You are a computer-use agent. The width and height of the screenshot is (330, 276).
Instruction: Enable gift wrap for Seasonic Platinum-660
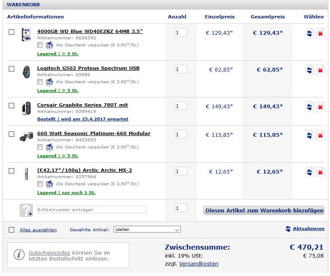pos(40,147)
